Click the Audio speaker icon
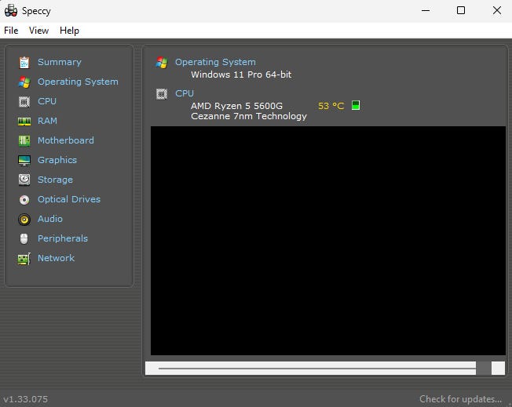The width and height of the screenshot is (512, 407). [24, 220]
